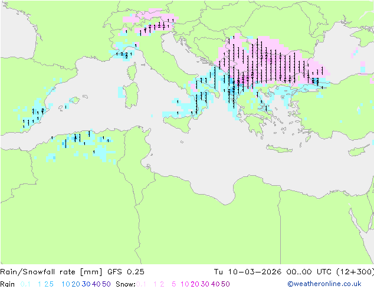
Task: Click the "Rain" legend label
Action: 8,284
